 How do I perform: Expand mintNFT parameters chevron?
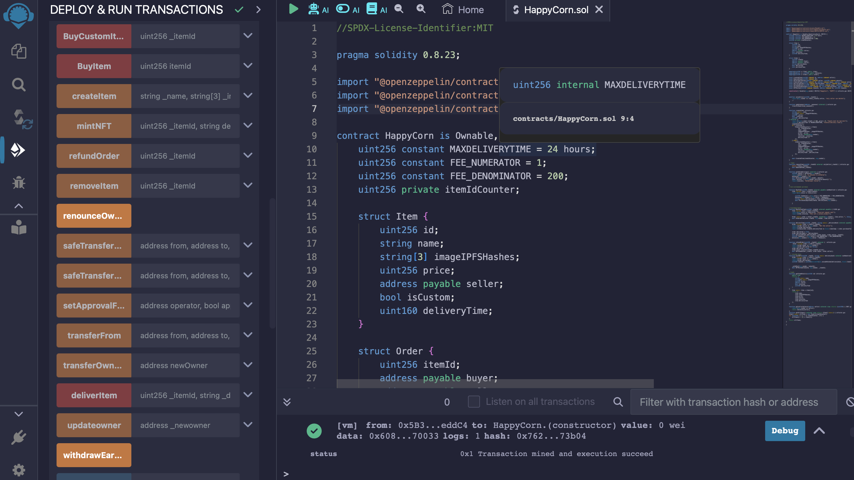tap(248, 125)
